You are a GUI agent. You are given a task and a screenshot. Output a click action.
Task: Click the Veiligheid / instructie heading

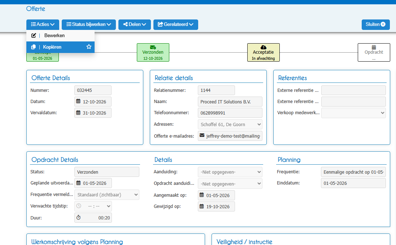(244, 242)
